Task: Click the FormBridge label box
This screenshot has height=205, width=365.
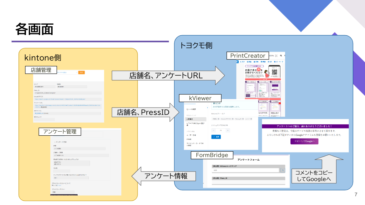Action: click(x=212, y=155)
